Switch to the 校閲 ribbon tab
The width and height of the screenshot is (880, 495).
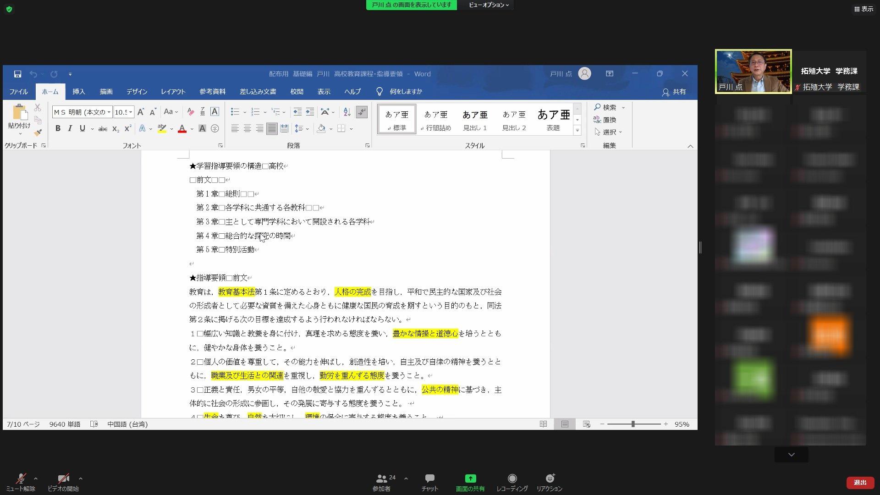[x=297, y=92]
